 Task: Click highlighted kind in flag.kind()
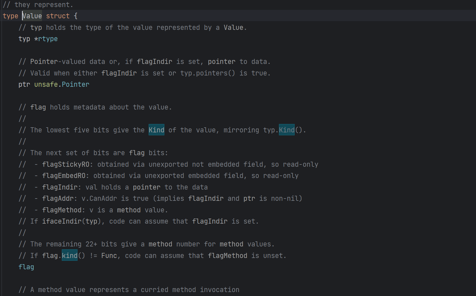click(69, 256)
